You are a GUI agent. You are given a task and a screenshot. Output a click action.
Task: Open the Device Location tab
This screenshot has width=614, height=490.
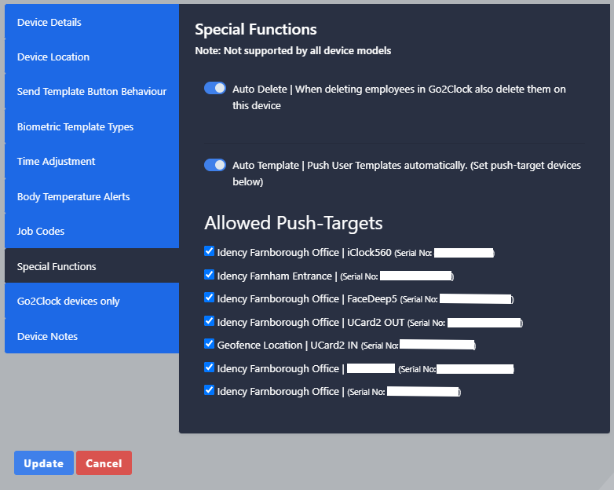coord(92,57)
